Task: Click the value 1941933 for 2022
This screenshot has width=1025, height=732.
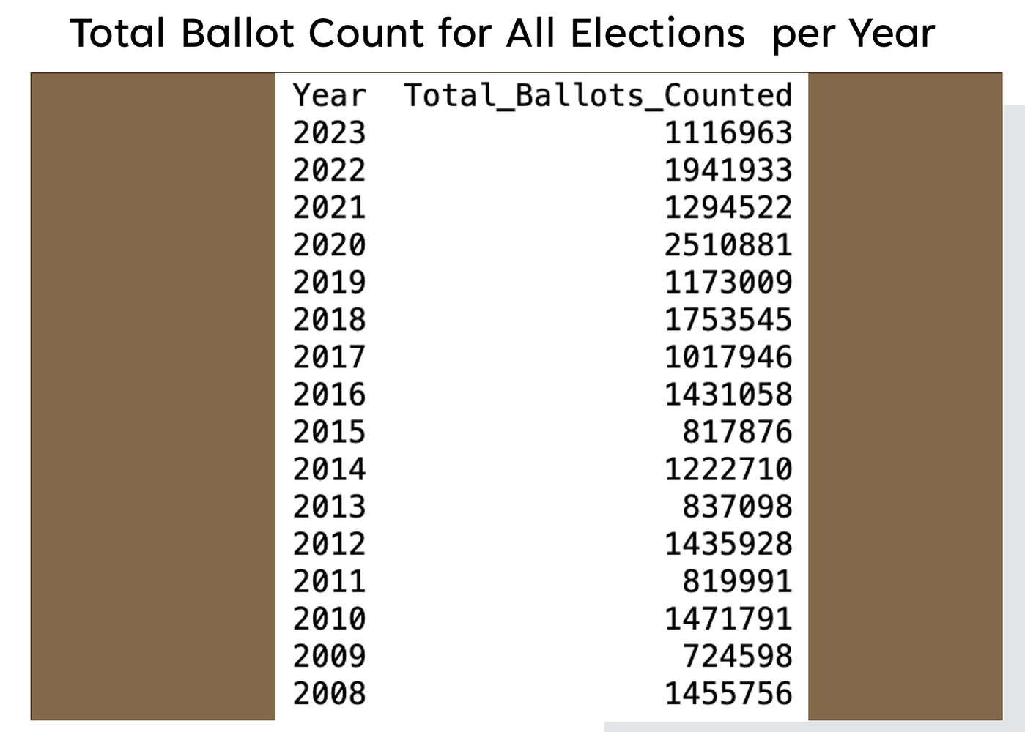Action: [728, 171]
